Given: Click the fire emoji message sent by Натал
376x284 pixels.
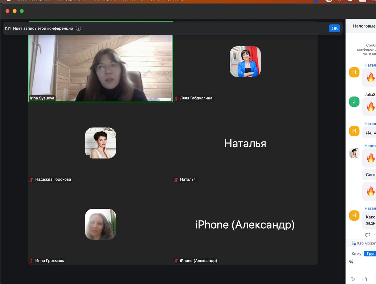Looking at the screenshot, I should coord(370,77).
